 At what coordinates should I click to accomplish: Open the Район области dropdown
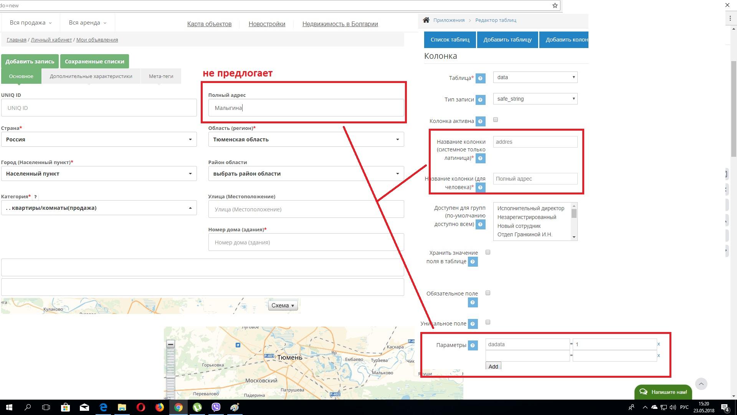(306, 174)
